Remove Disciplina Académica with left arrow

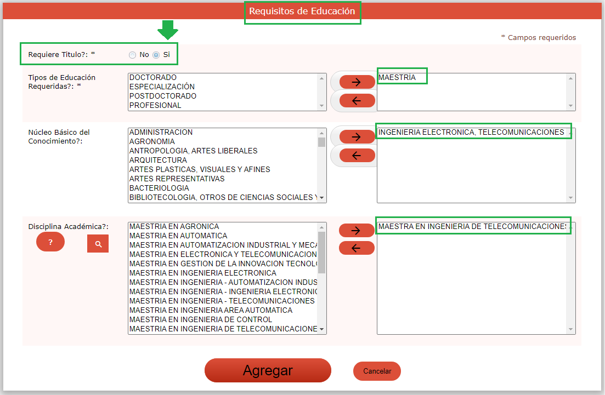(357, 248)
